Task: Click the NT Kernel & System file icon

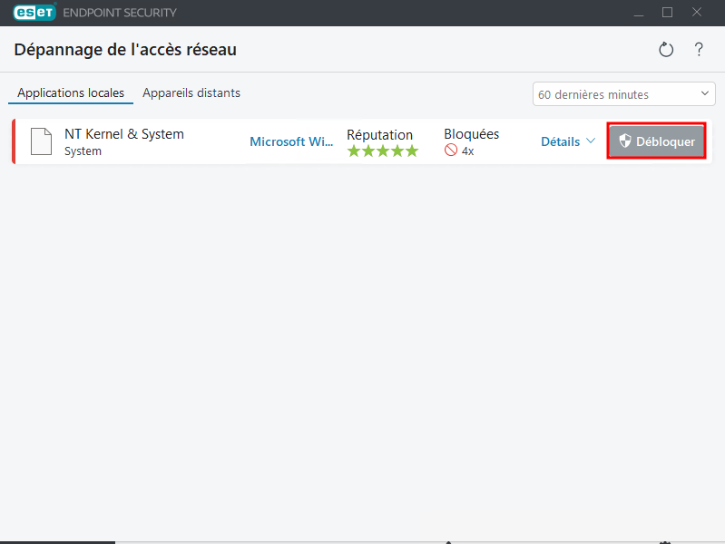Action: click(41, 141)
